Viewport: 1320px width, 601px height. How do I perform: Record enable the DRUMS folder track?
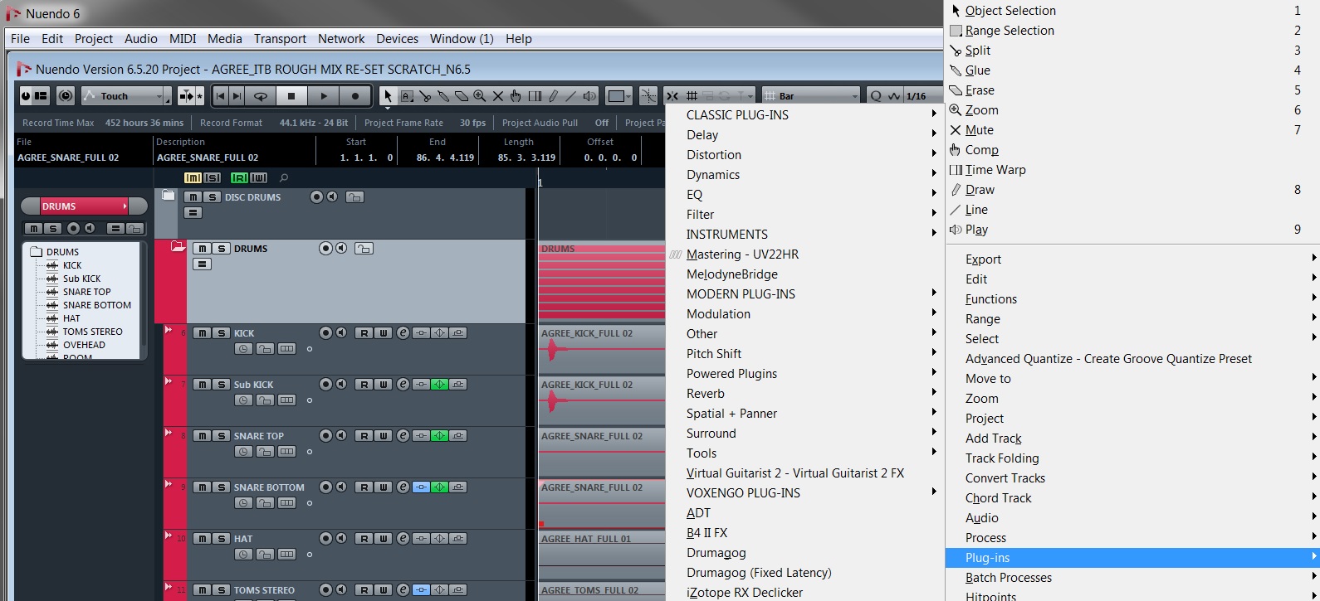tap(325, 249)
